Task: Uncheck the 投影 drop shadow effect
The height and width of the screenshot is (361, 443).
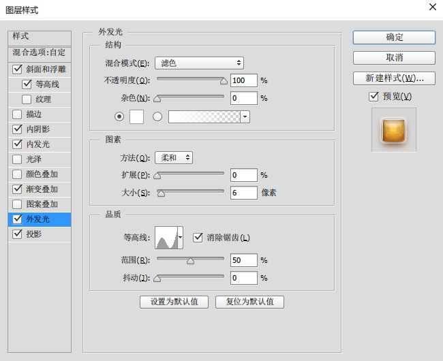Action: pos(17,234)
